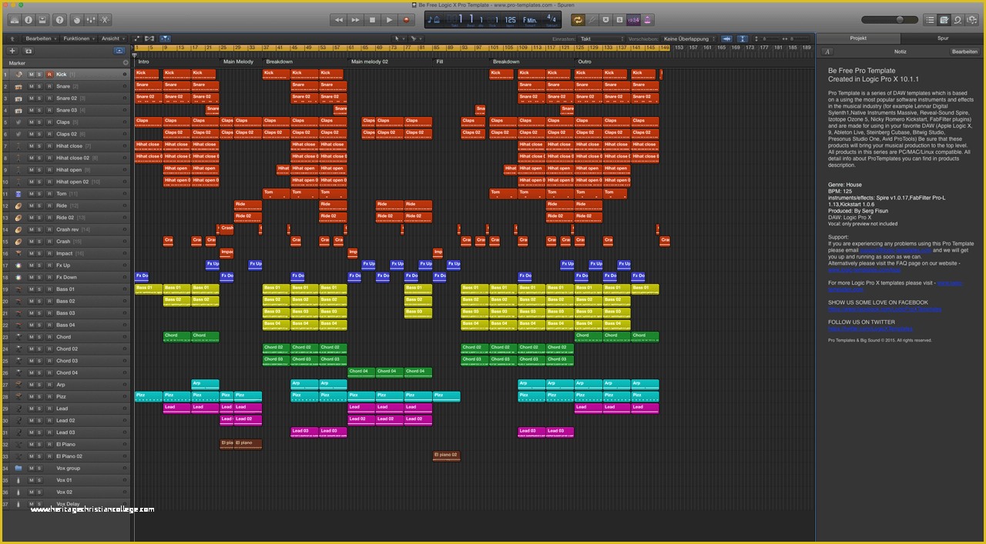Toggle the count-in 1234 button

633,19
